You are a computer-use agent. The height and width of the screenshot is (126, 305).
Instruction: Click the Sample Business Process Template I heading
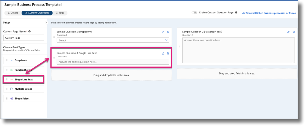33,5
